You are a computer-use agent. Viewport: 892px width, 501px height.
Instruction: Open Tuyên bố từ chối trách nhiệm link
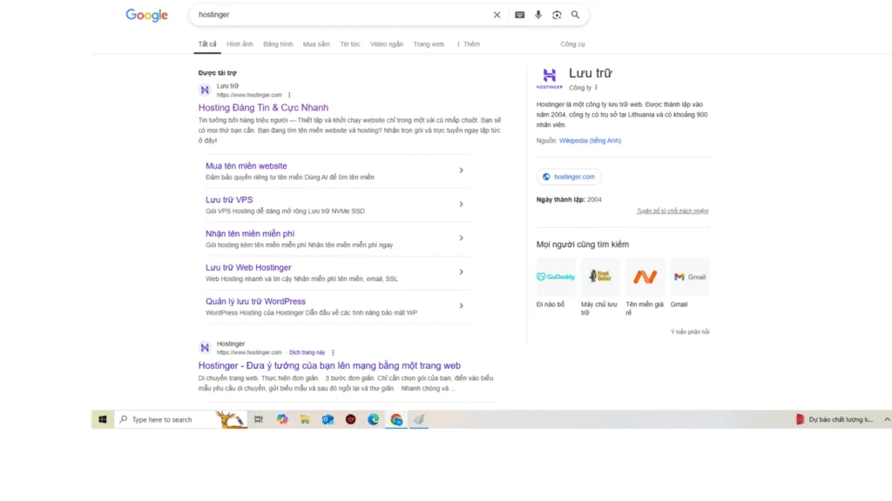[x=672, y=210]
